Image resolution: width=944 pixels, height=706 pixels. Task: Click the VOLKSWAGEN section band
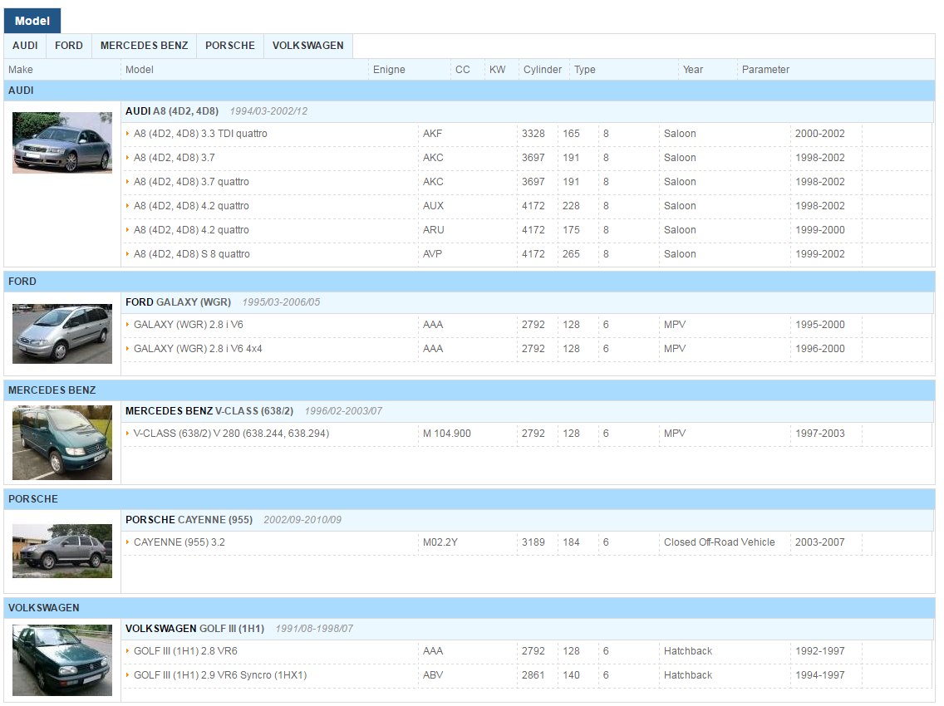pyautogui.click(x=470, y=608)
